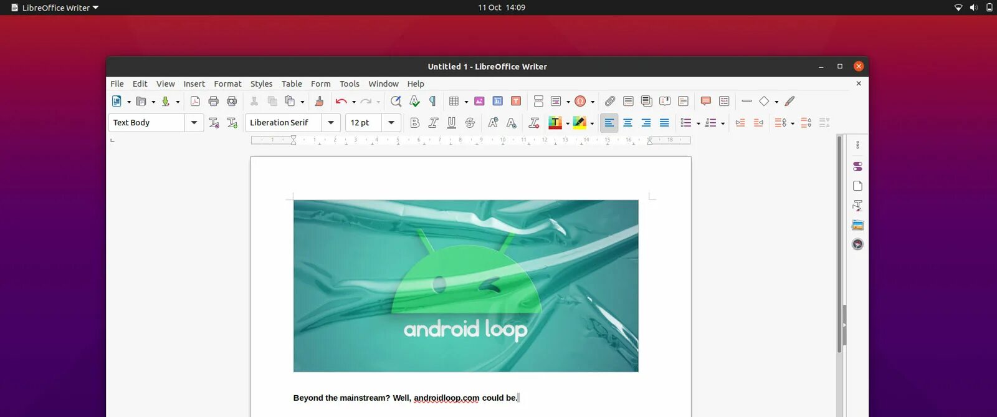
Task: Expand the Text Body paragraph style dropdown
Action: 194,123
